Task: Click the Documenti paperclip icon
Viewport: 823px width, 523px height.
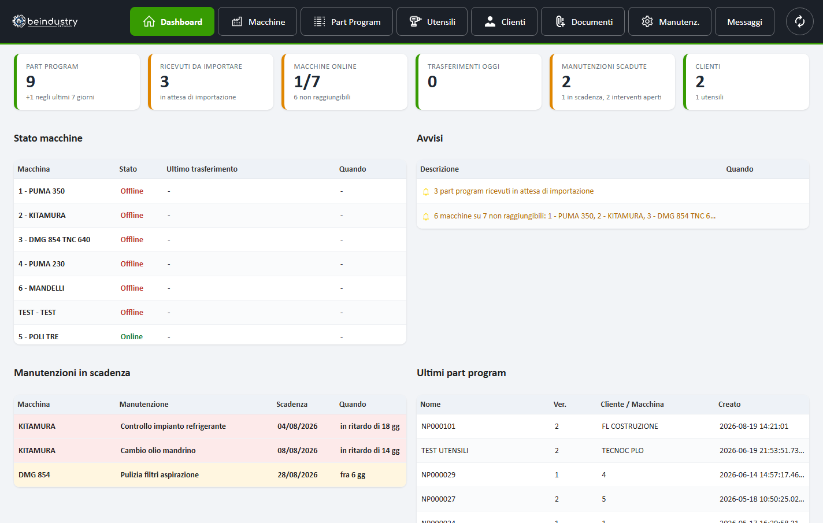Action: (560, 21)
